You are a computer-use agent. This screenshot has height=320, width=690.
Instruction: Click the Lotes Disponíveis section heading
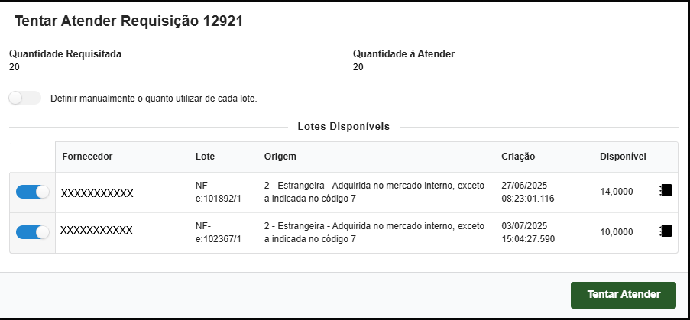coord(343,127)
